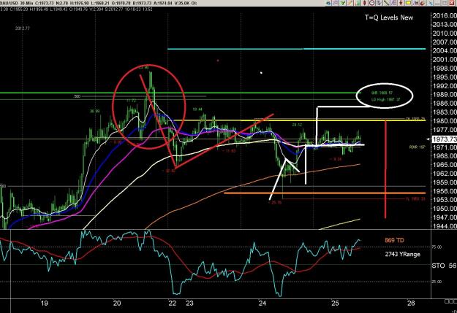Image resolution: width=457 pixels, height=313 pixels.
Task: Select the cyan horizontal level line
Action: [x=296, y=49]
